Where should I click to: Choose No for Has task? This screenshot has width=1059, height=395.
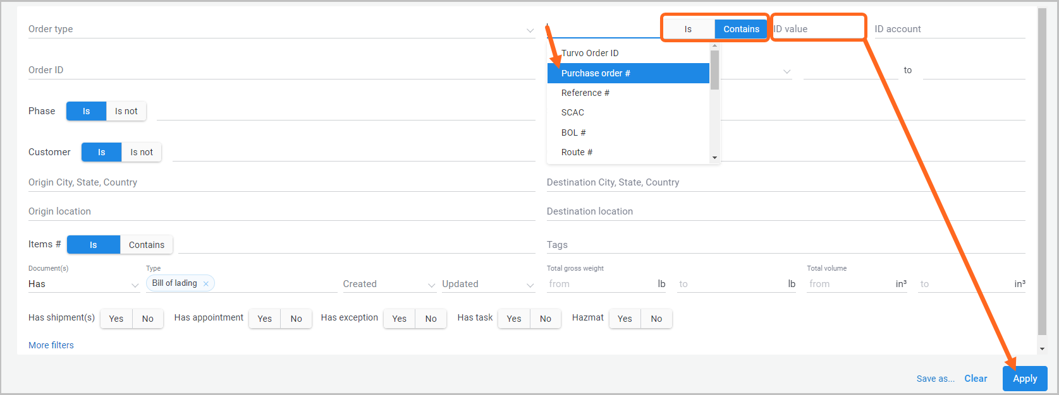[x=546, y=319]
